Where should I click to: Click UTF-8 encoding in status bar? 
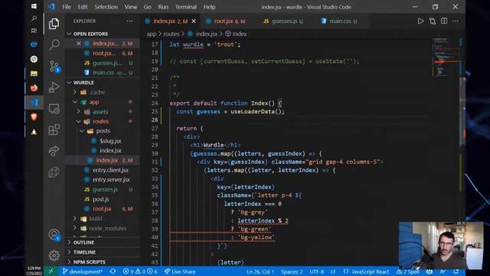point(316,271)
